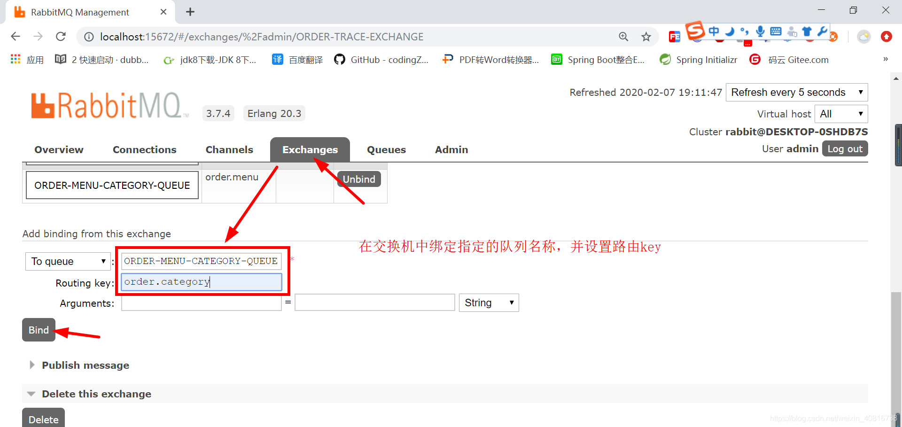Viewport: 902px width, 427px height.
Task: Switch to the Overview tab
Action: click(x=59, y=150)
